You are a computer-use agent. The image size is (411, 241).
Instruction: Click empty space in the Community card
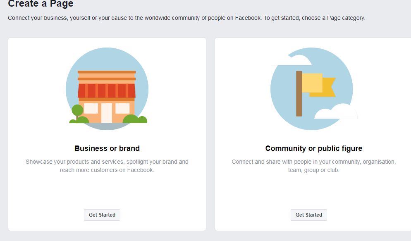point(313,192)
